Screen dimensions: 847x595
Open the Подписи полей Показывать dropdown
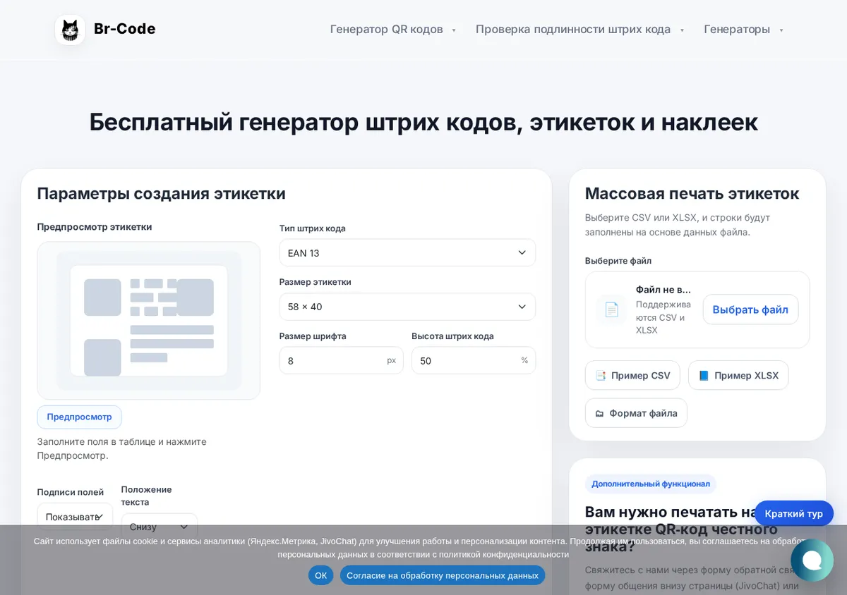[75, 517]
